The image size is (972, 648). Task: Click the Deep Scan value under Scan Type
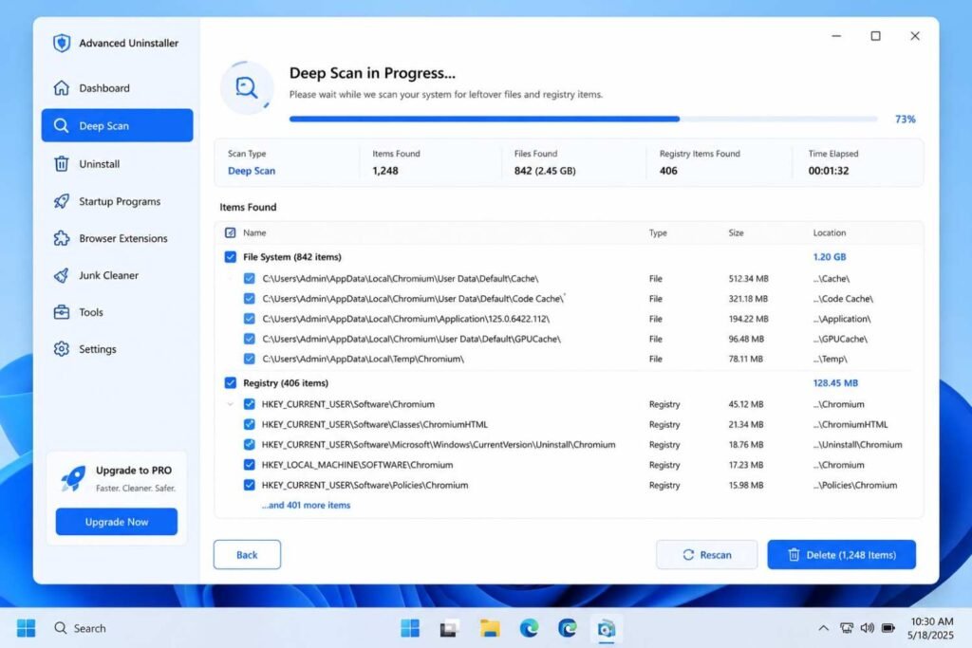pyautogui.click(x=251, y=171)
